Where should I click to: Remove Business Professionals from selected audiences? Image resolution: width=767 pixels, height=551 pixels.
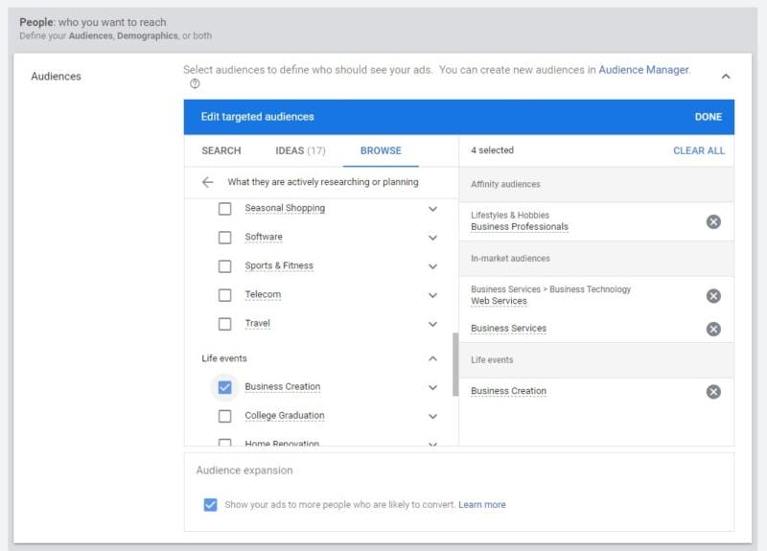coord(713,222)
